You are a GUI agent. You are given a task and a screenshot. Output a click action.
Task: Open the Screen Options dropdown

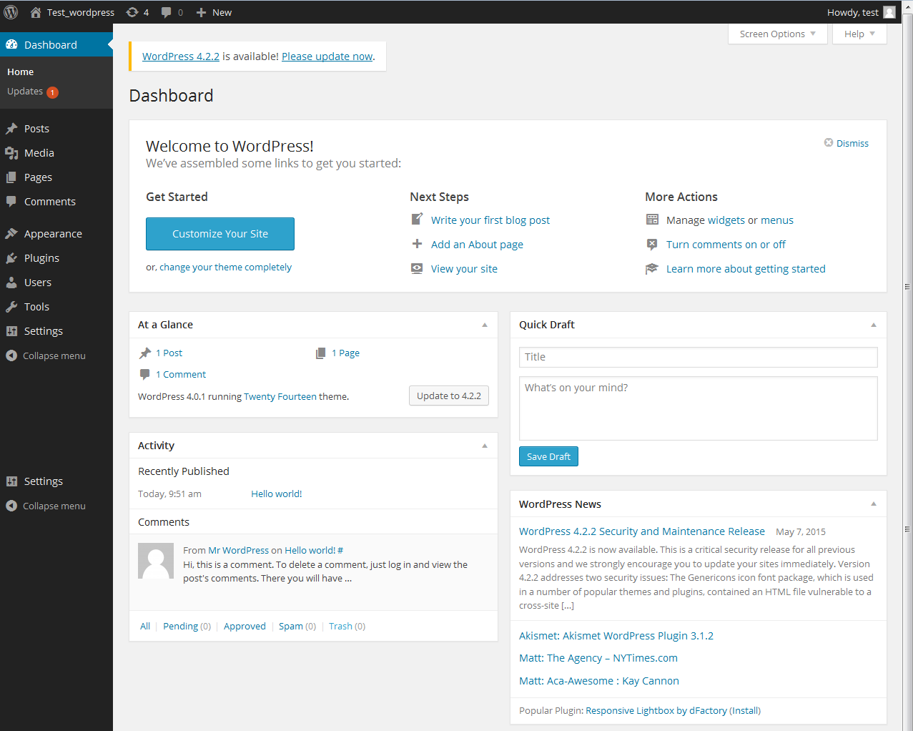777,34
